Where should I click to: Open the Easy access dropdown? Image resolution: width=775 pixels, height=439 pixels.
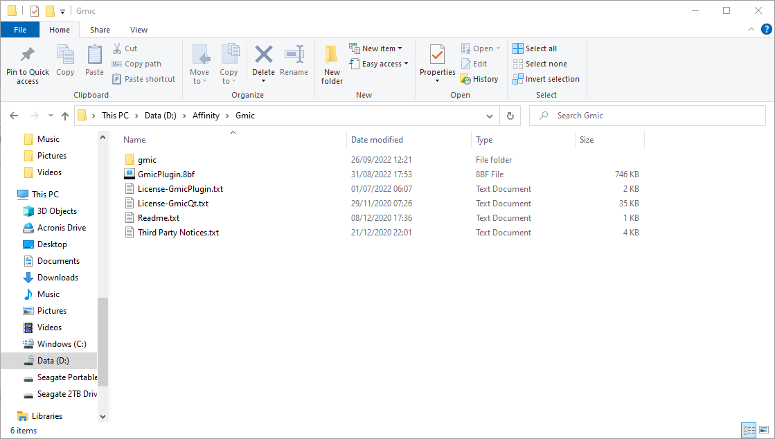[379, 64]
